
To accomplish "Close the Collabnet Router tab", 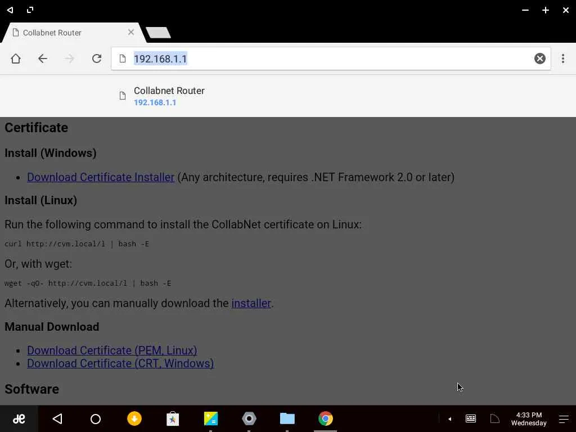I will 130,32.
